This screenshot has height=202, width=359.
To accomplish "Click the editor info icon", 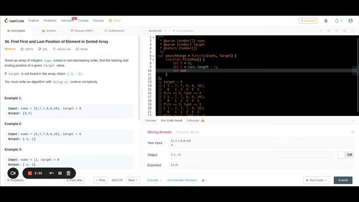I will coord(321,30).
